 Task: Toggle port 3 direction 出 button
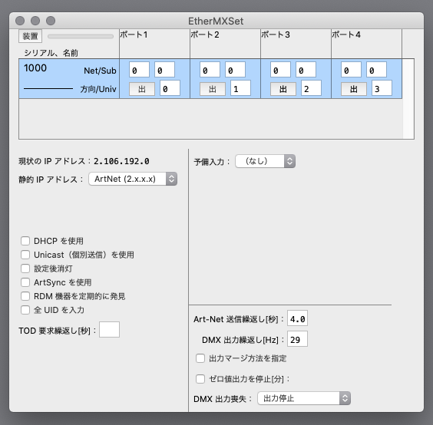coord(283,89)
